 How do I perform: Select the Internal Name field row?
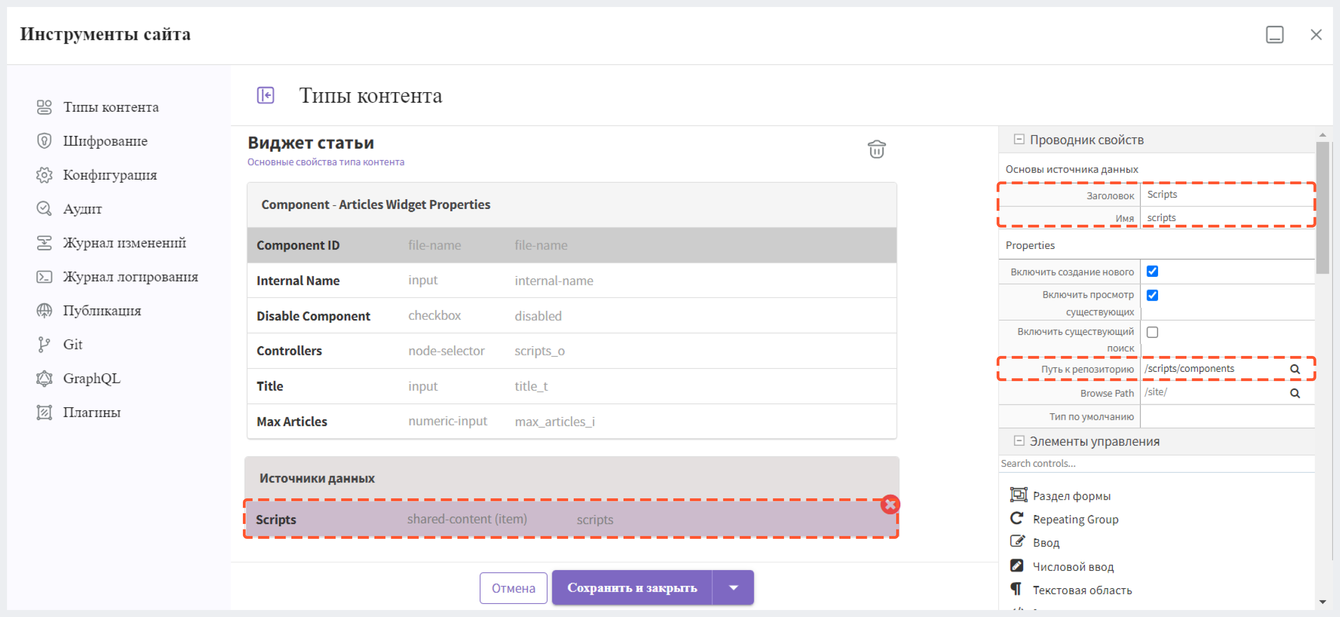click(572, 281)
